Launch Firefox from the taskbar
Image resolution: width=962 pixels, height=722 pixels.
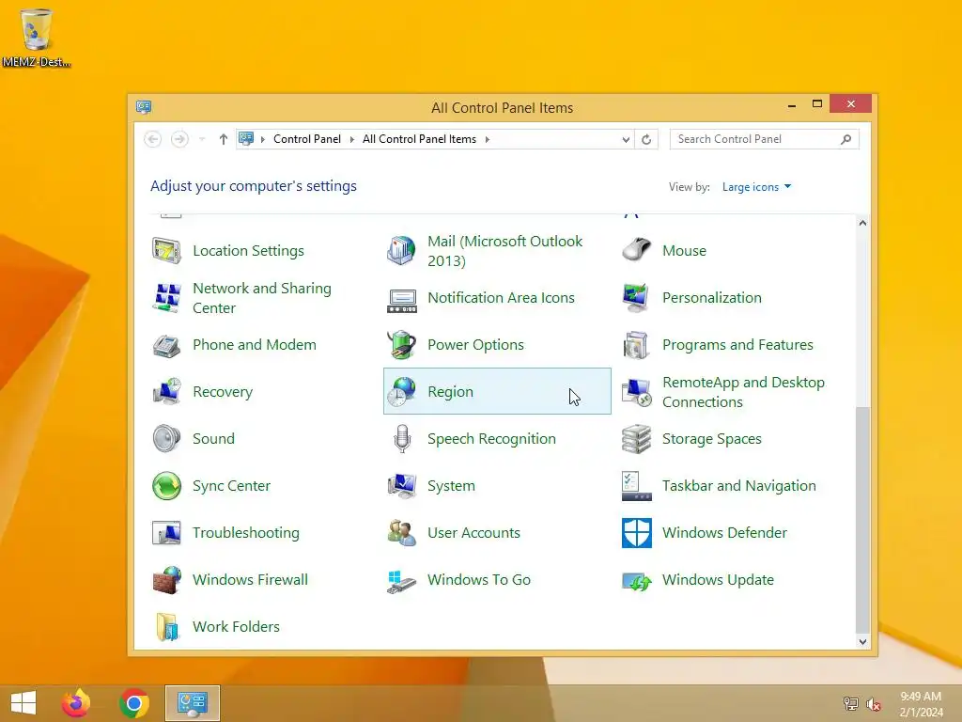pyautogui.click(x=76, y=703)
